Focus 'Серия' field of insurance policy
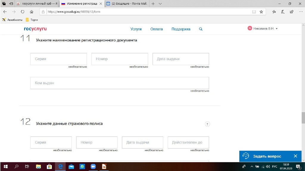Viewport: 305px width, 171px height. (x=51, y=142)
